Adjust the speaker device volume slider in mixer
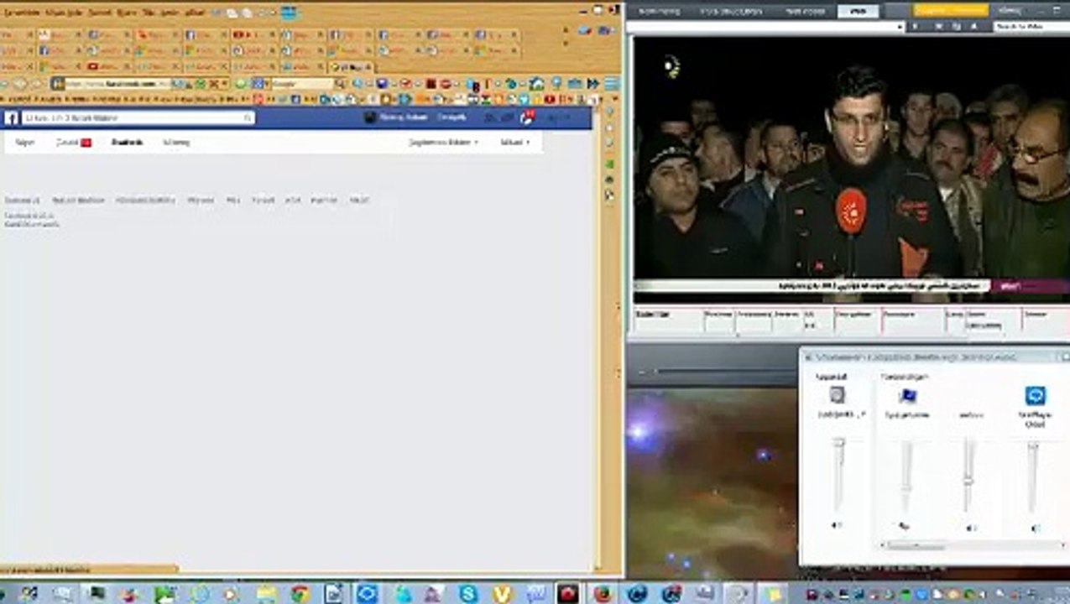 pos(838,474)
